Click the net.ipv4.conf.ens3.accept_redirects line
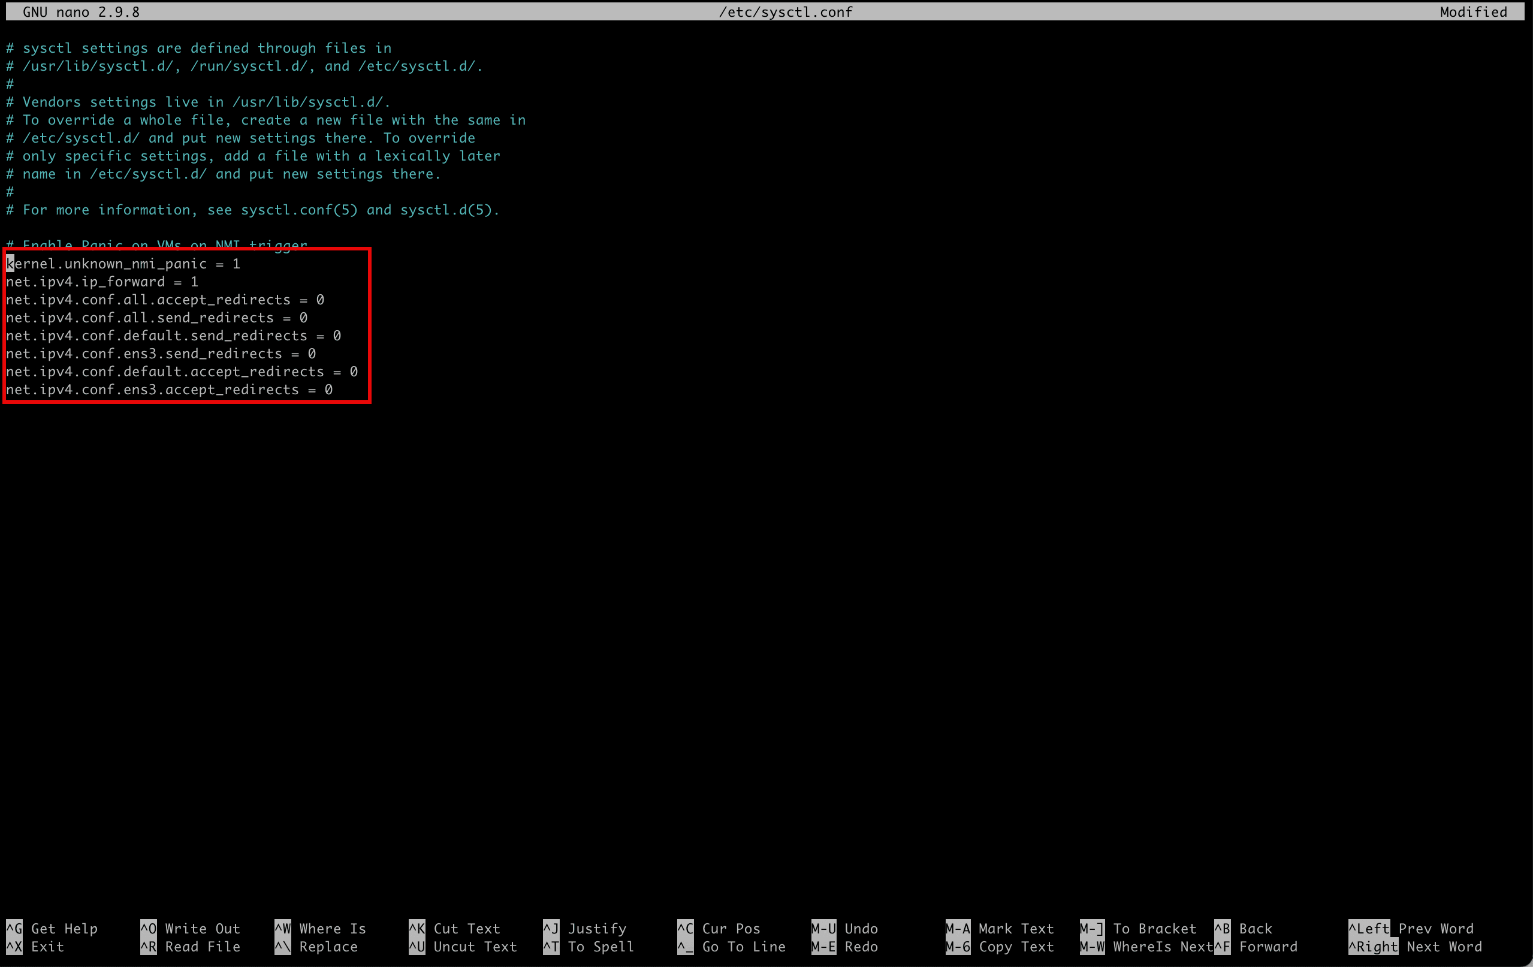Screen dimensions: 1533x967 click(x=170, y=389)
